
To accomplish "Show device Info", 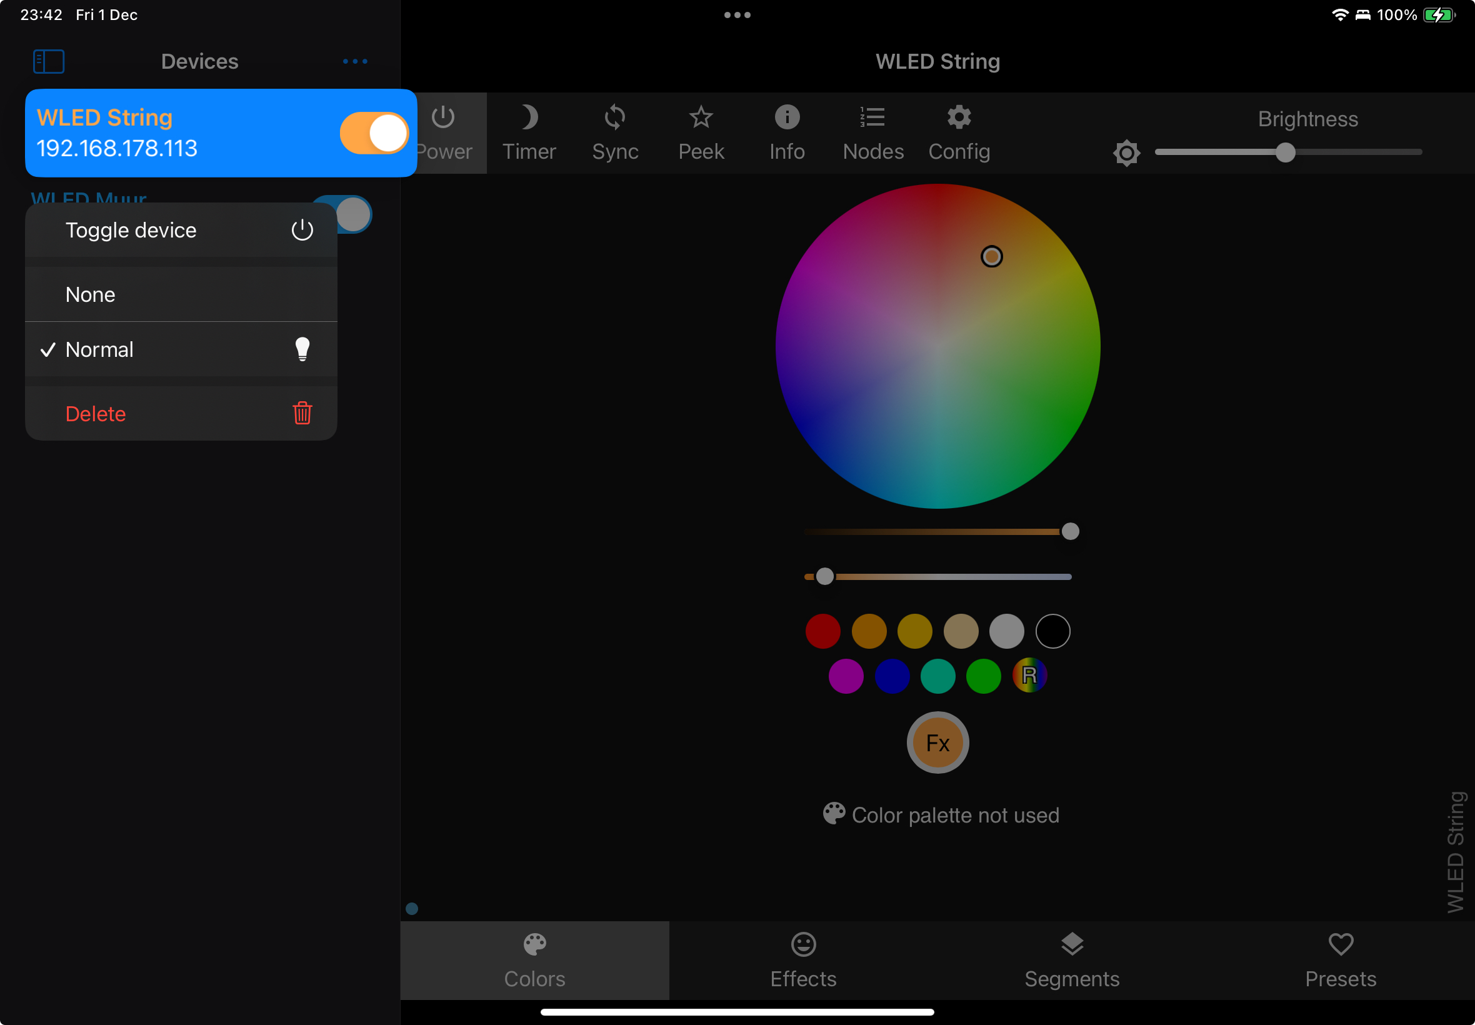I will (x=787, y=133).
